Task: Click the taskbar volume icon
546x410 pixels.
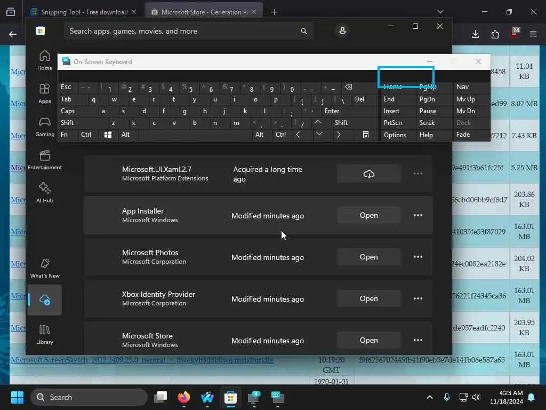Action: click(476, 397)
